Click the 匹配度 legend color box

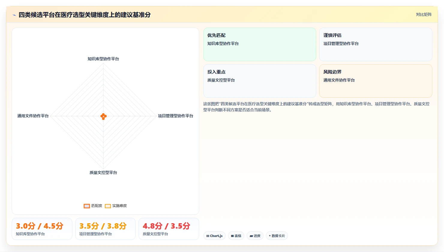[87, 206]
